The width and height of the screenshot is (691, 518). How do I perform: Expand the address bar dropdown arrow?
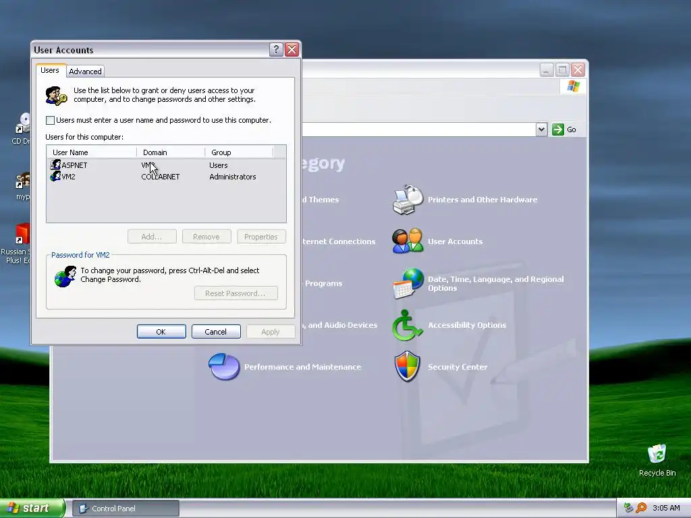[542, 129]
